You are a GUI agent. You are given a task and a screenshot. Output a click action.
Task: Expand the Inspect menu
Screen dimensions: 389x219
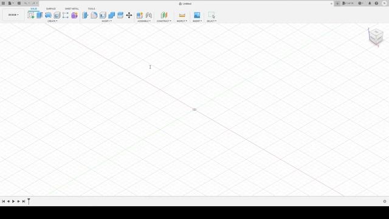pyautogui.click(x=182, y=21)
